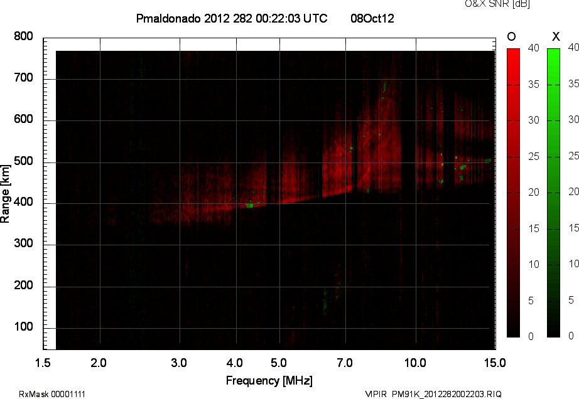Click the 600 range tick label
This screenshot has height=399, width=579.
24,119
